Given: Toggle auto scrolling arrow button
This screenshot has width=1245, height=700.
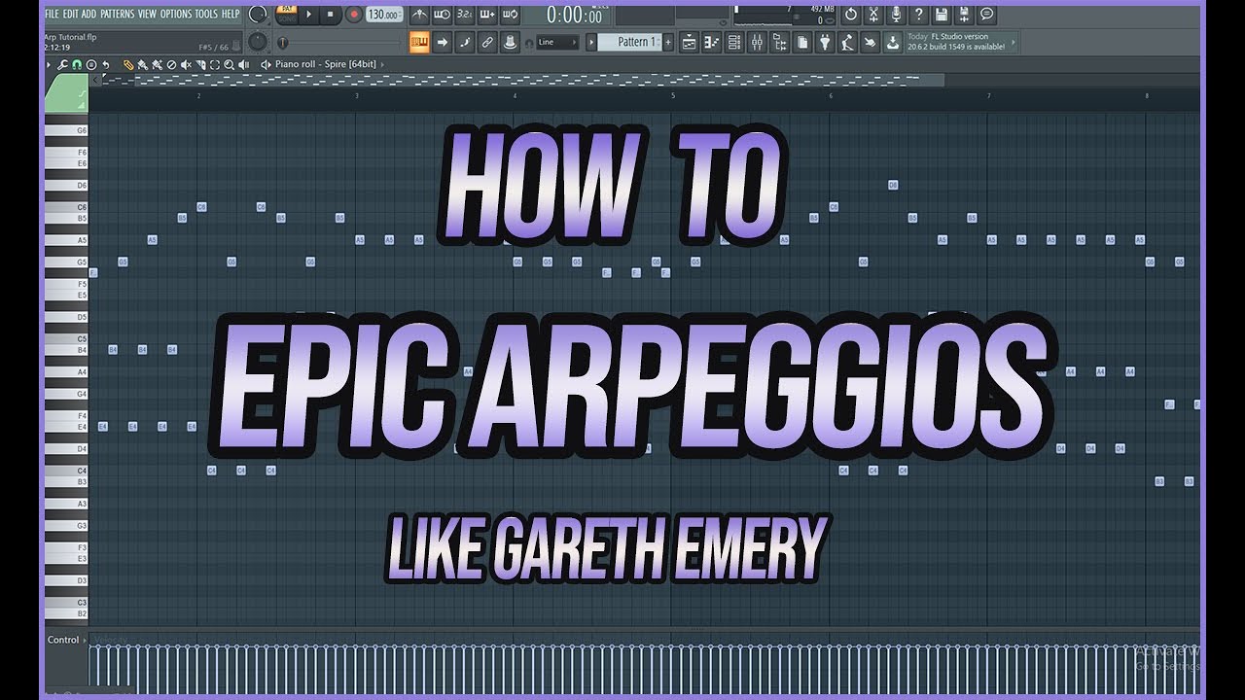Looking at the screenshot, I should [x=442, y=42].
